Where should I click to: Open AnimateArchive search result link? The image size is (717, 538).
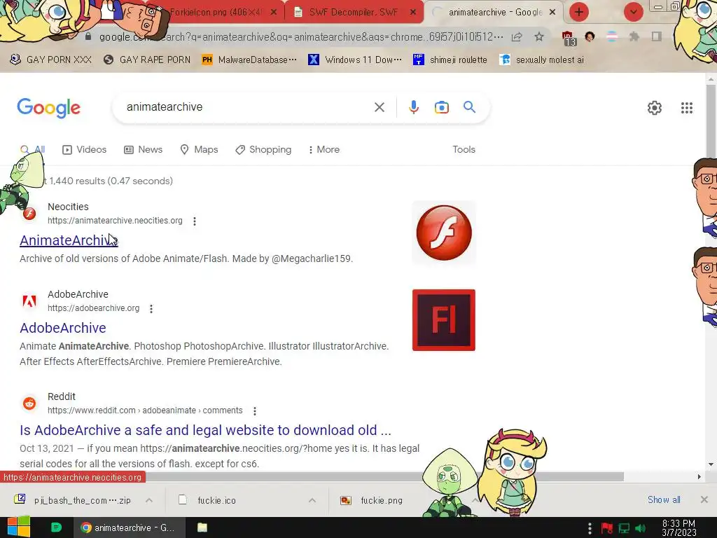click(x=69, y=240)
